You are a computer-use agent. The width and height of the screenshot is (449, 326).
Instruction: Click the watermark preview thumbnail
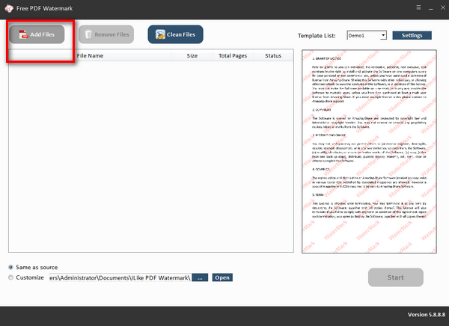click(369, 151)
